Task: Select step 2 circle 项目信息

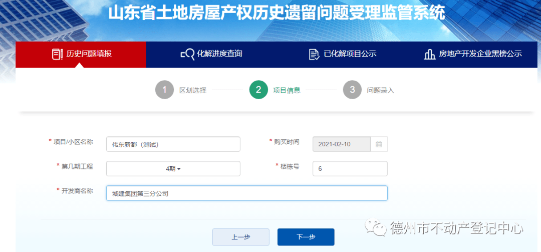Action: click(258, 90)
